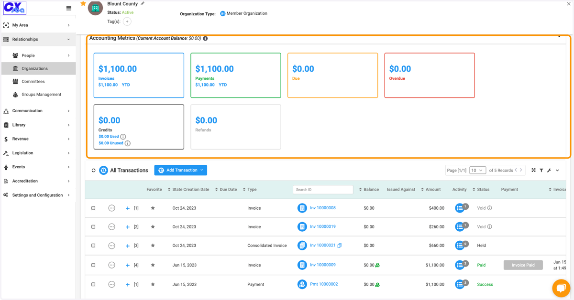Image resolution: width=574 pixels, height=300 pixels.
Task: Select checkbox for Inv 10000019 row
Action: (93, 227)
